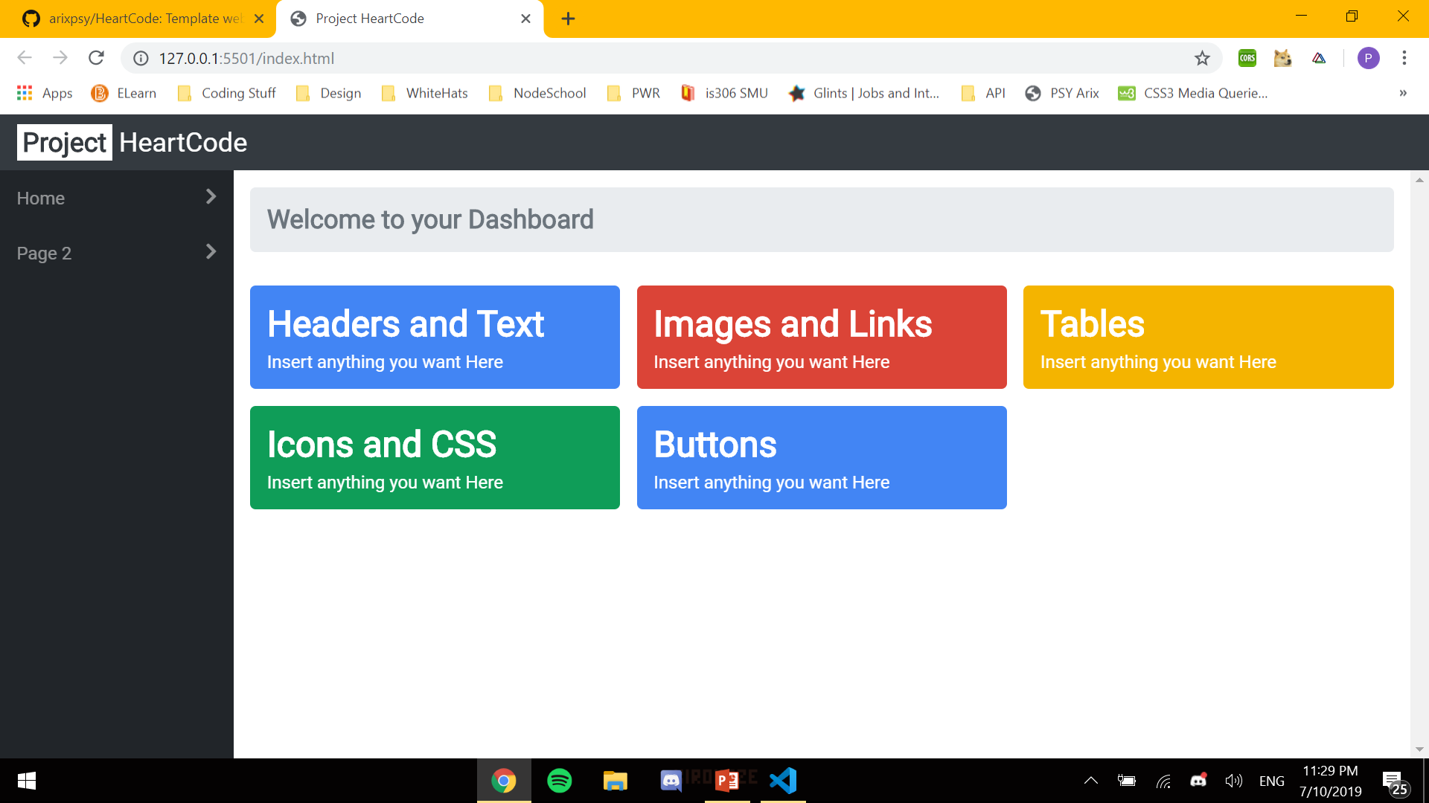Click the Project HeartCode brand logo

click(132, 142)
